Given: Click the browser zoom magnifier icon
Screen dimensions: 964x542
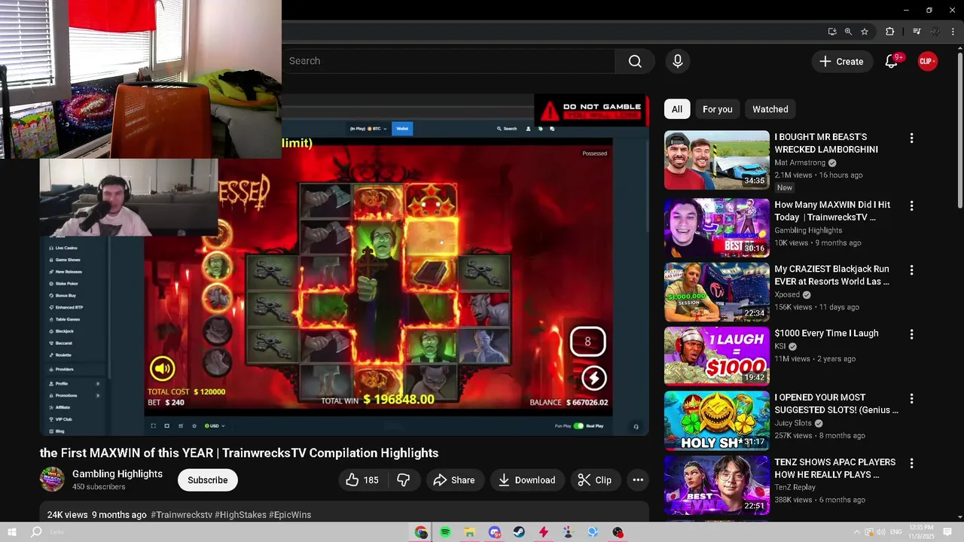Looking at the screenshot, I should 848,32.
